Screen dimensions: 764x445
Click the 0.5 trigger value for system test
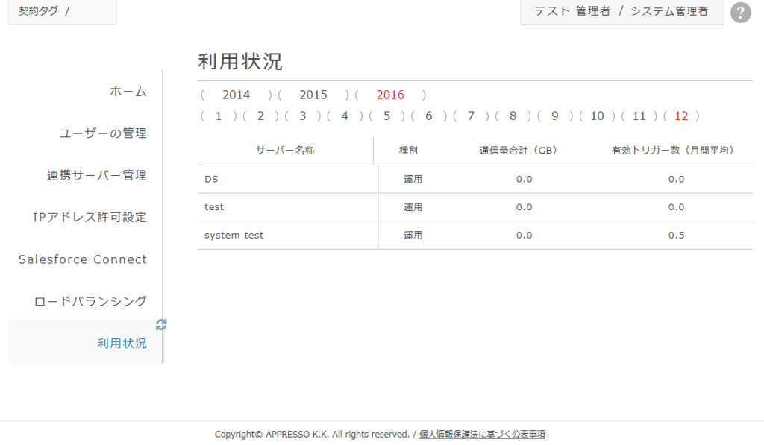676,235
